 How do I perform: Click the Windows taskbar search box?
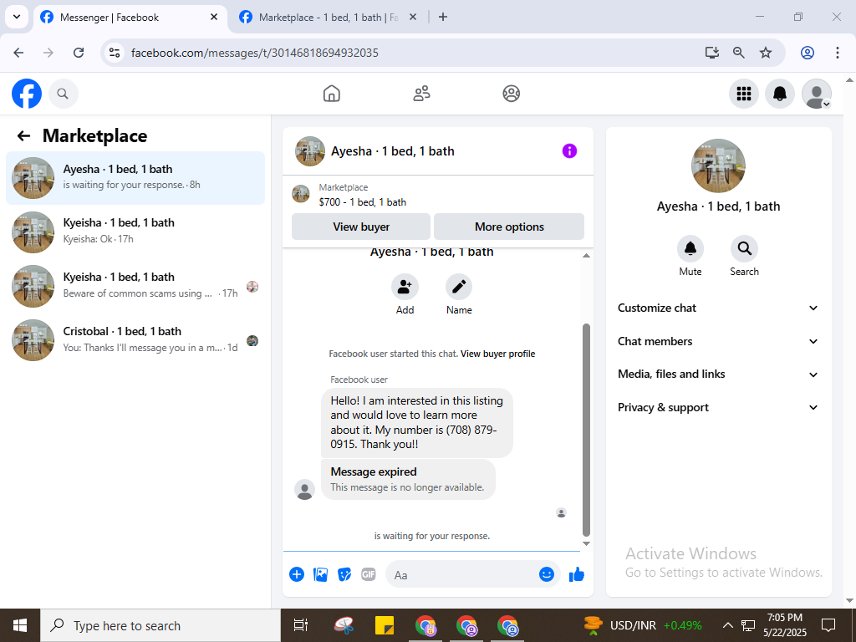coord(160,625)
